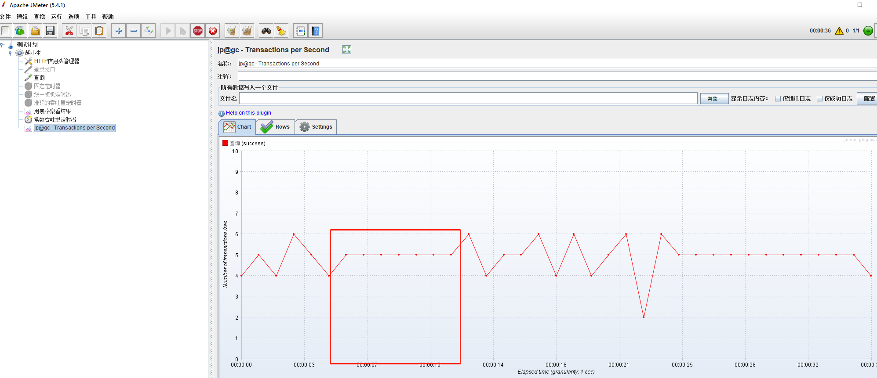
Task: Open the 运行 menu
Action: (56, 17)
